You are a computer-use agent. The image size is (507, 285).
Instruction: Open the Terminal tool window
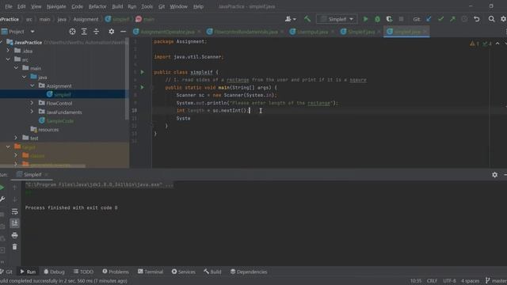pyautogui.click(x=151, y=272)
